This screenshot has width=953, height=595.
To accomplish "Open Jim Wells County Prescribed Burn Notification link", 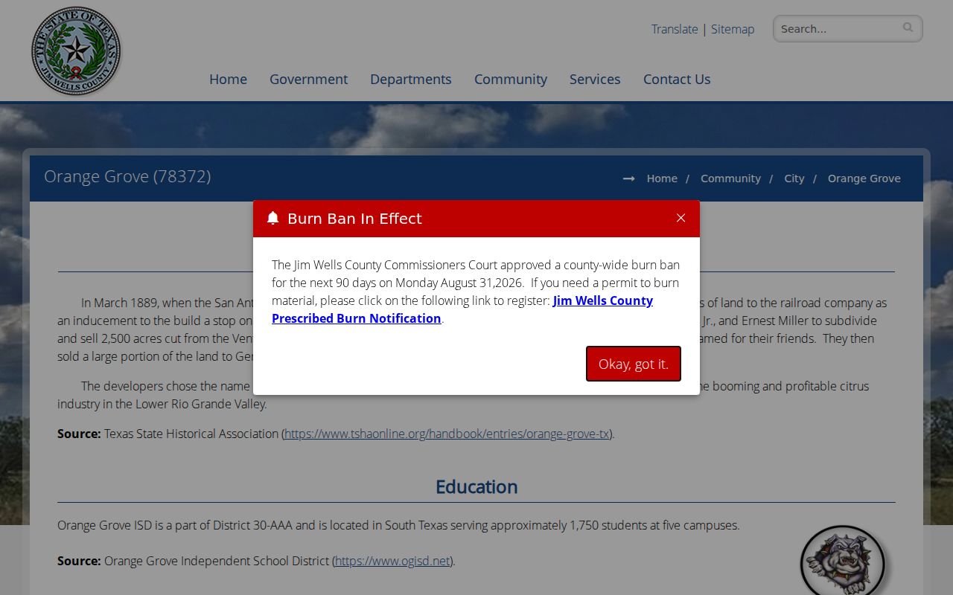I will tap(462, 309).
